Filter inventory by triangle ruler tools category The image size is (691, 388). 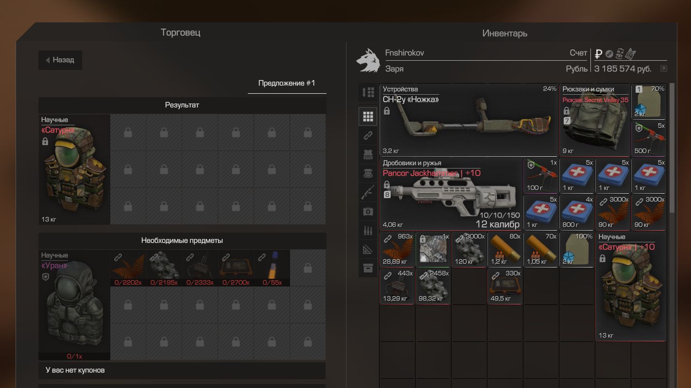click(368, 249)
